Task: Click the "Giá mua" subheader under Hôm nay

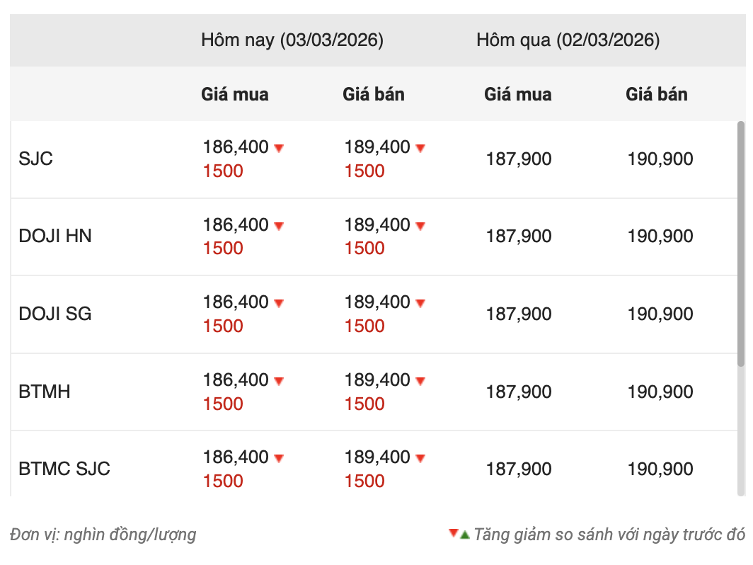Action: point(235,94)
